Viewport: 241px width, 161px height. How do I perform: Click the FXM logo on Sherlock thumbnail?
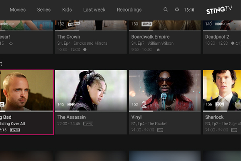point(220,104)
